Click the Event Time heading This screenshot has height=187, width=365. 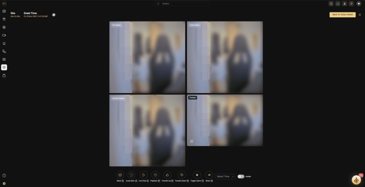30,13
